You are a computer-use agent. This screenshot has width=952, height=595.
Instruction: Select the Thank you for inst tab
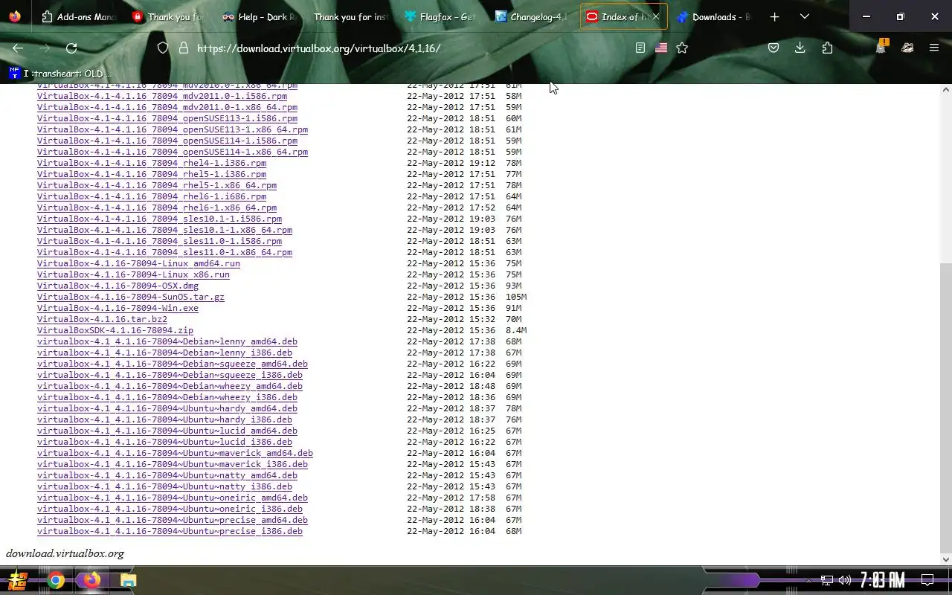pyautogui.click(x=351, y=16)
